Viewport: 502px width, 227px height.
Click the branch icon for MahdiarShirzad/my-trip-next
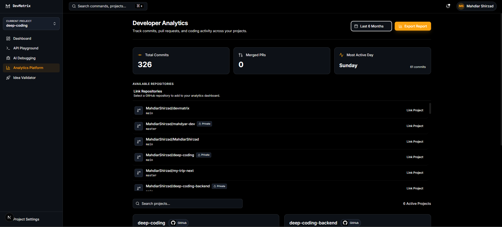click(x=139, y=173)
